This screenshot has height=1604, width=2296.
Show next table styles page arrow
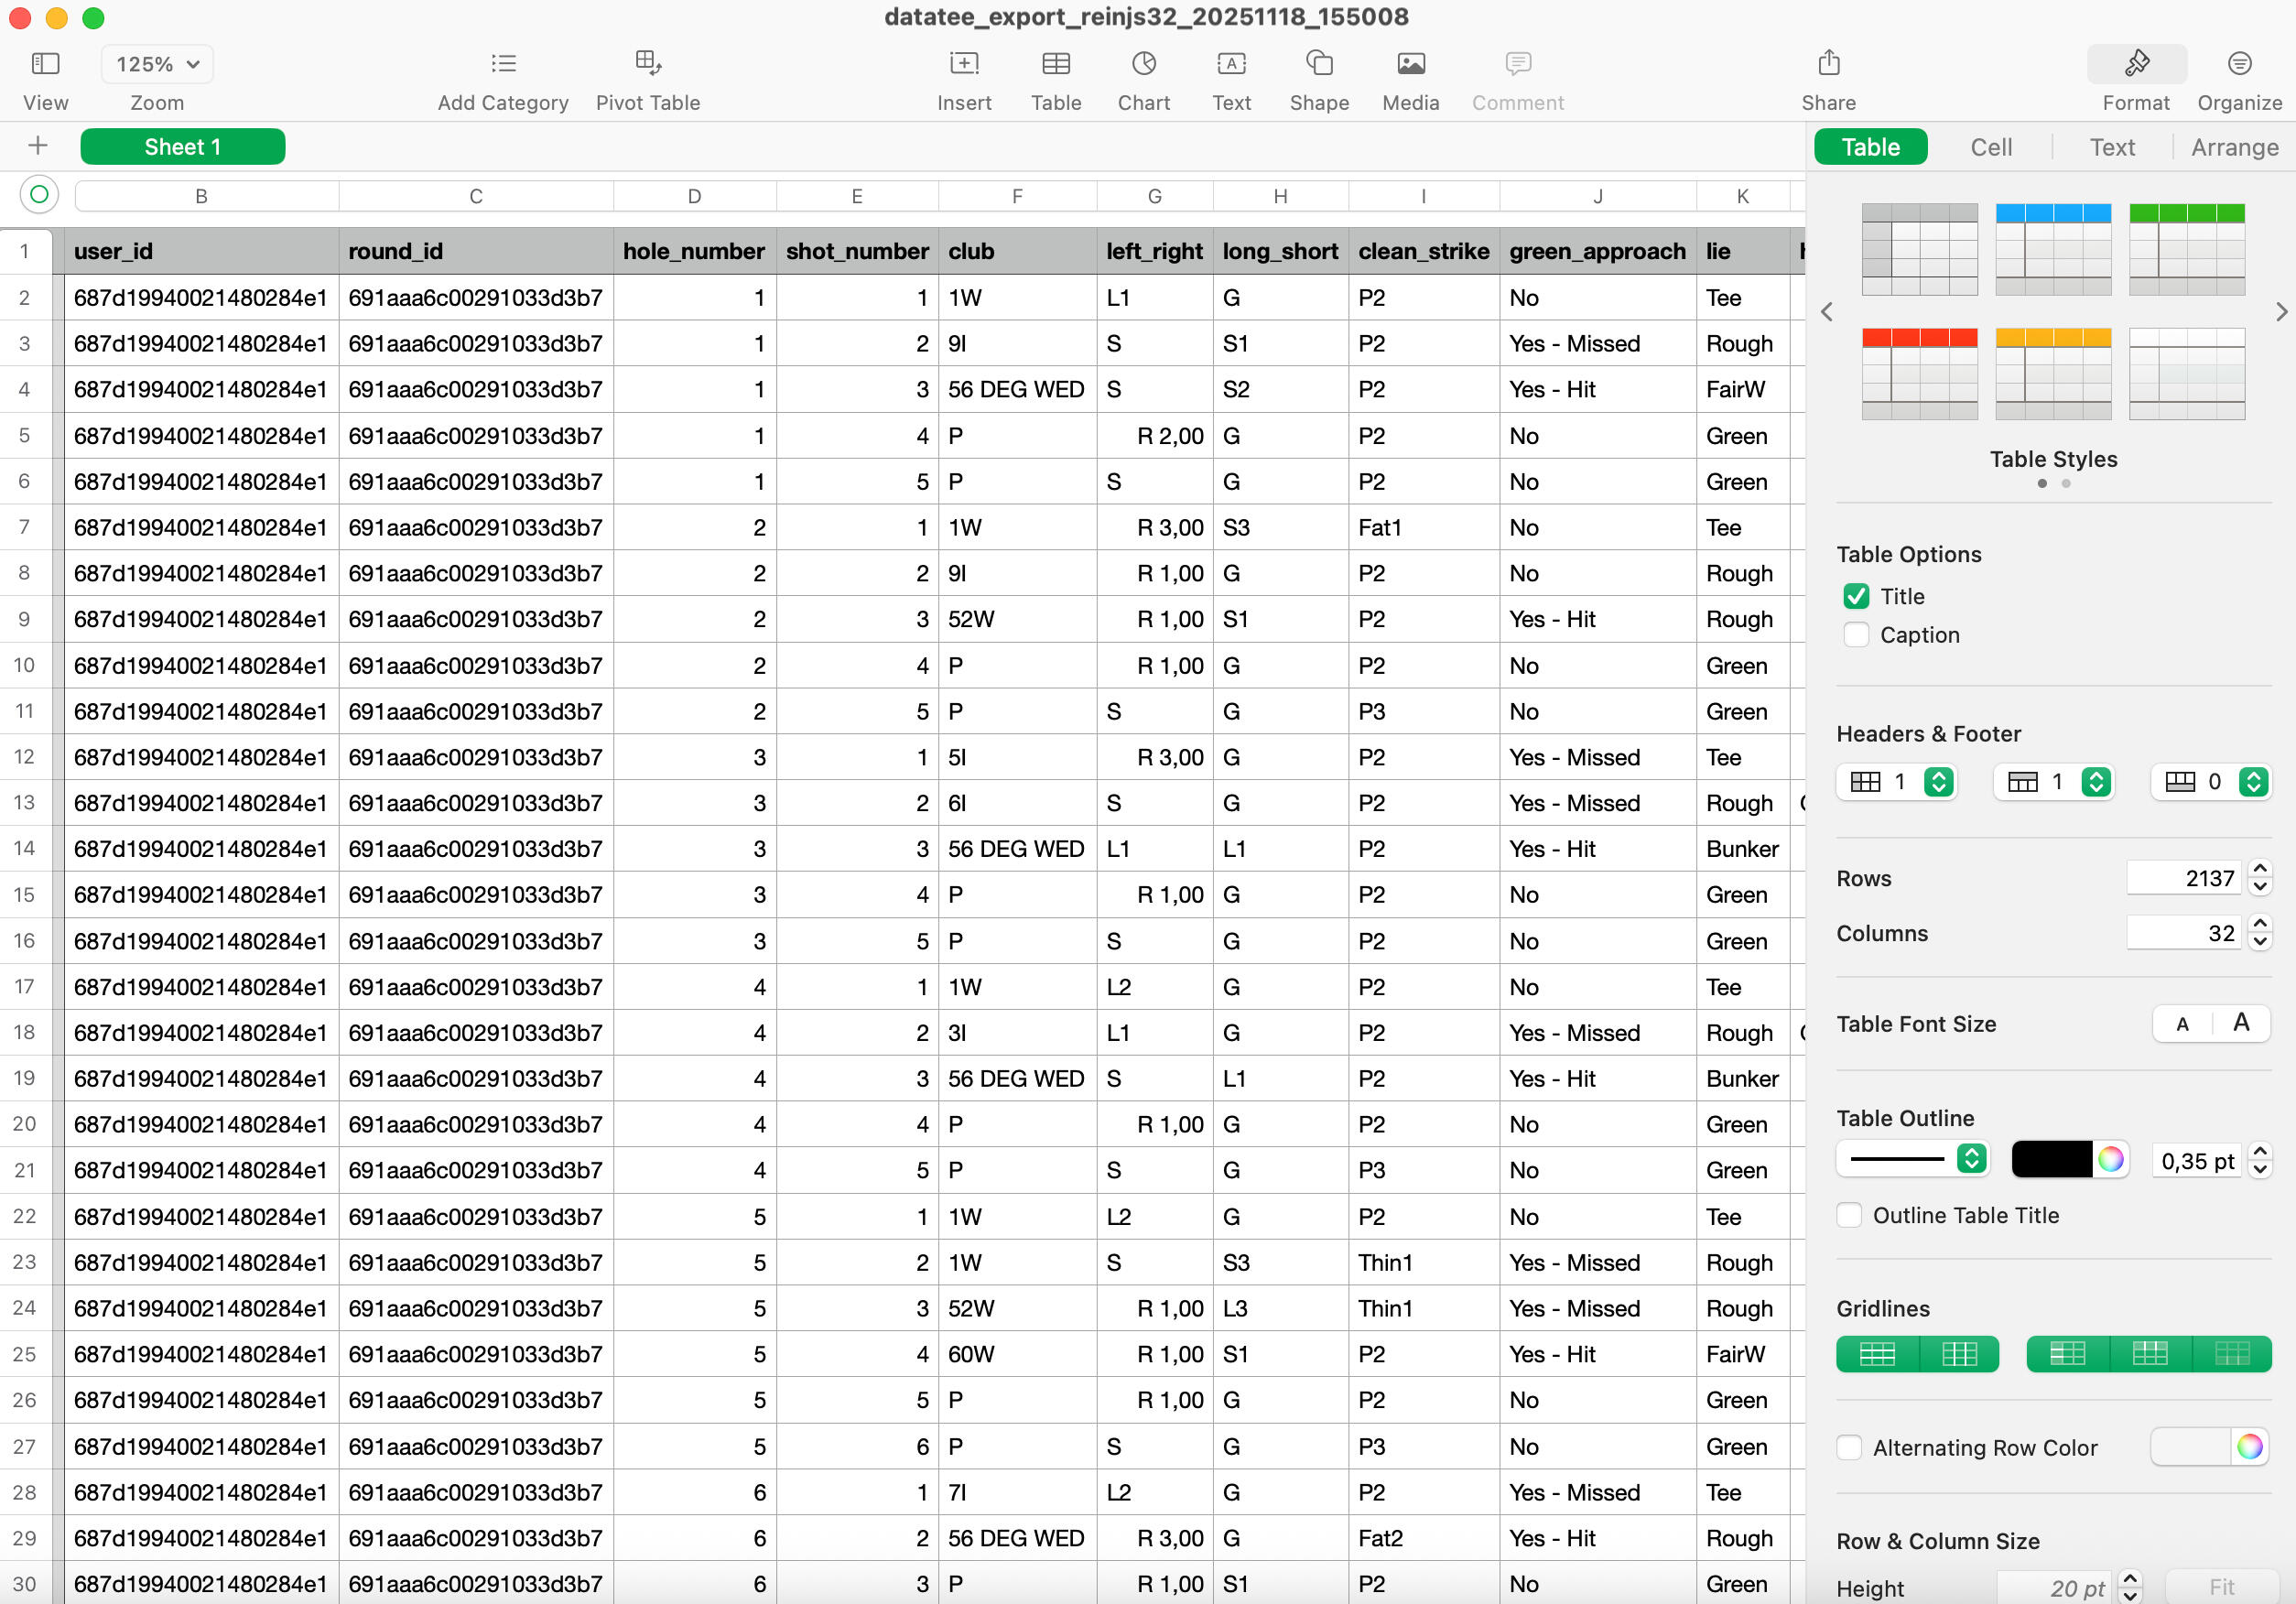pos(2280,312)
